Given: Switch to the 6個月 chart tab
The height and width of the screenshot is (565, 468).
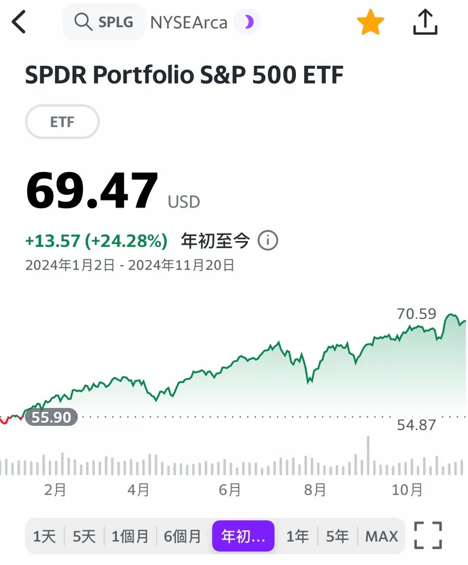Looking at the screenshot, I should coord(182,535).
